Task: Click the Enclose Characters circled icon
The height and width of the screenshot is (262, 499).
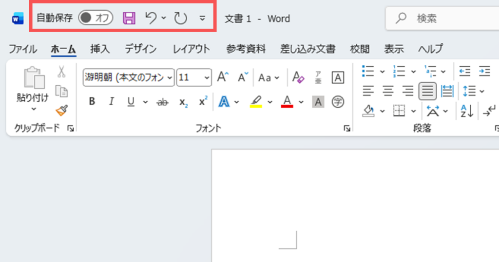Action: [x=338, y=102]
